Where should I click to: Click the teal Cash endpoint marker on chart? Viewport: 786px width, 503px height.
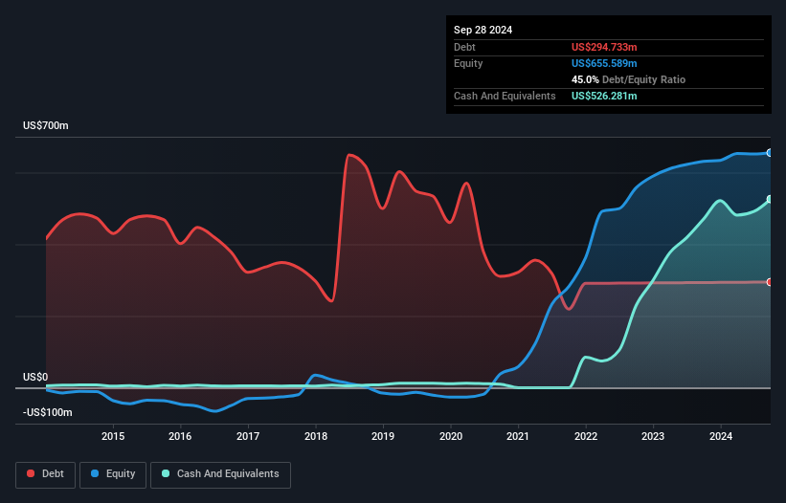(x=770, y=199)
